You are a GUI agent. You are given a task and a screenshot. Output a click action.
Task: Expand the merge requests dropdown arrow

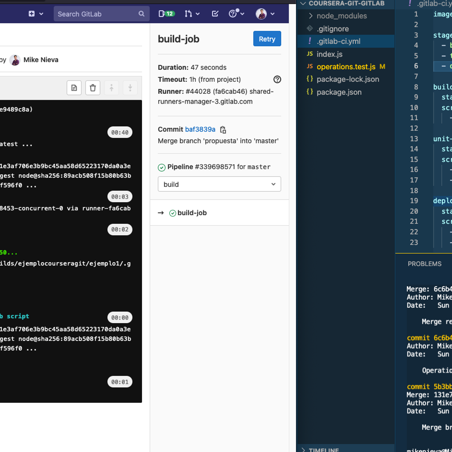(x=198, y=14)
